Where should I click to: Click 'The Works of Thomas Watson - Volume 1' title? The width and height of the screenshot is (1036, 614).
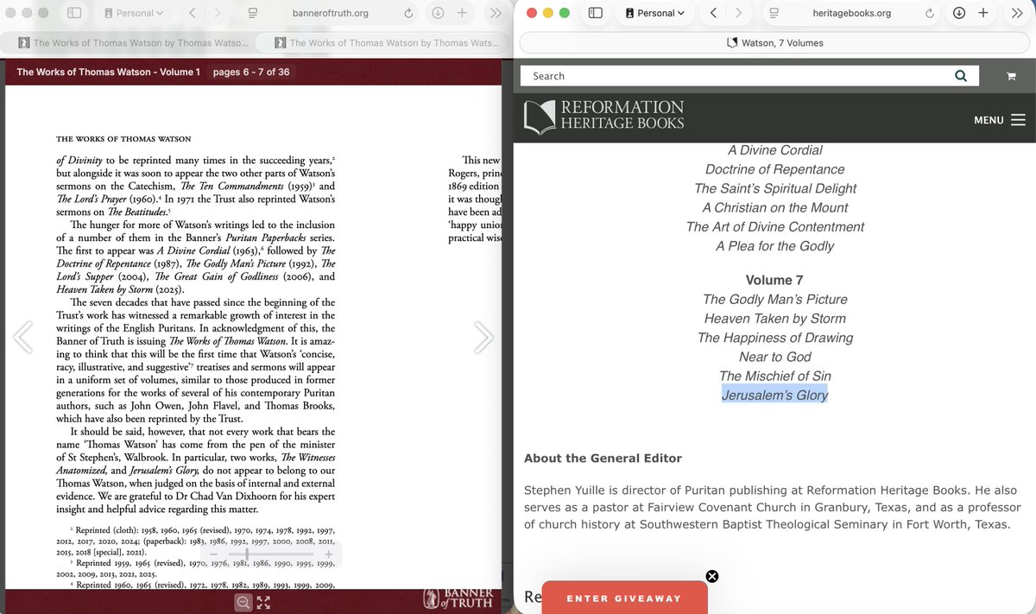pyautogui.click(x=108, y=72)
